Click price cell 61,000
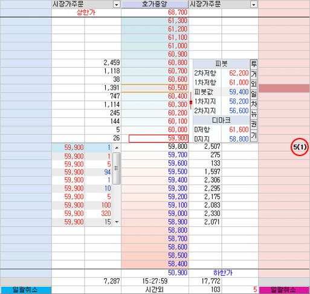The height and width of the screenshot is (294, 310). coord(155,46)
